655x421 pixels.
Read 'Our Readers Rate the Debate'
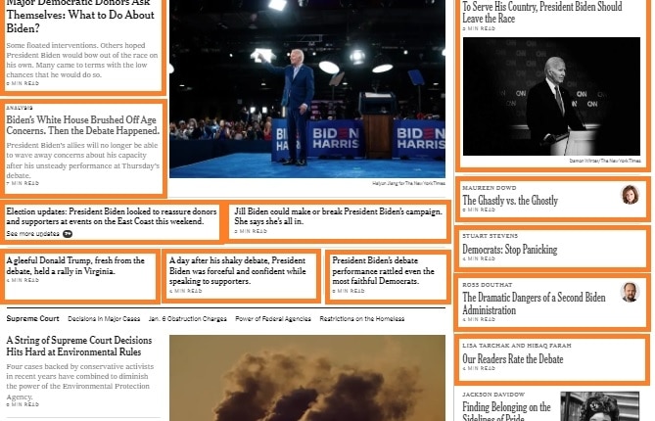point(512,359)
